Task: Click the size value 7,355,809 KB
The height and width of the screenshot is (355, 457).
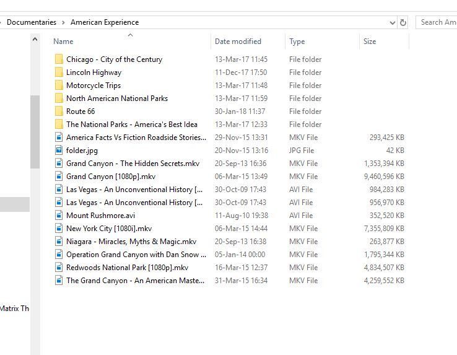Action: pos(384,229)
